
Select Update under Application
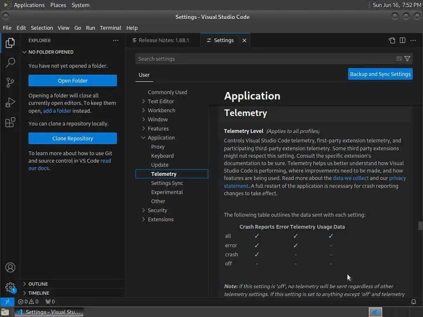point(160,165)
